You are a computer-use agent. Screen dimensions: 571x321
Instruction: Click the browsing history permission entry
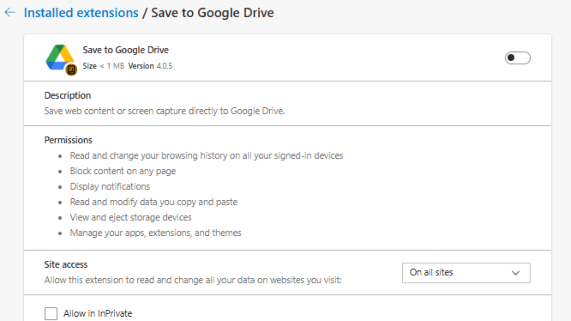[x=207, y=156]
